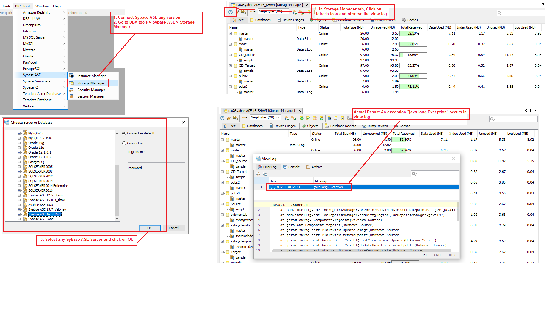Viewport: 545px width, 313px height.
Task: Open the Window menu
Action: tap(42, 6)
